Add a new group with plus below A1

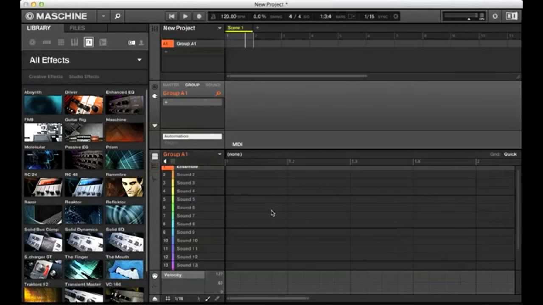166,52
